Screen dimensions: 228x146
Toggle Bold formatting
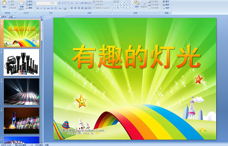[38, 8]
